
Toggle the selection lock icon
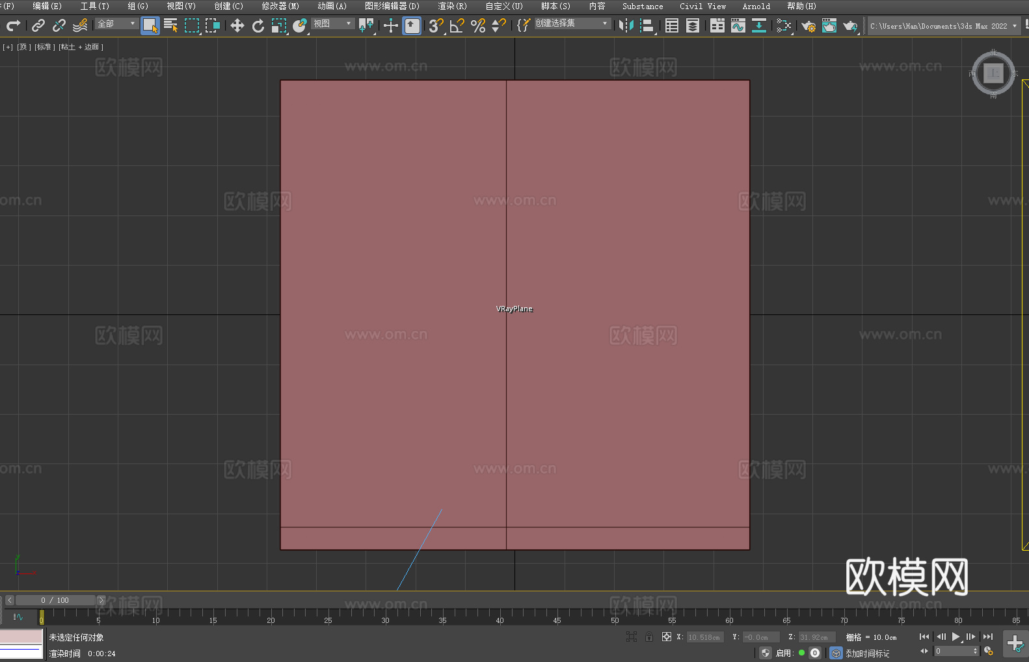tap(649, 637)
